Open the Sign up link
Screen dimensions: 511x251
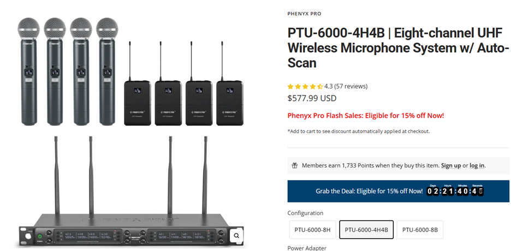[x=451, y=165]
